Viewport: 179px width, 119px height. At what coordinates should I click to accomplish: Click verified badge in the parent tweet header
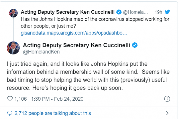point(119,12)
